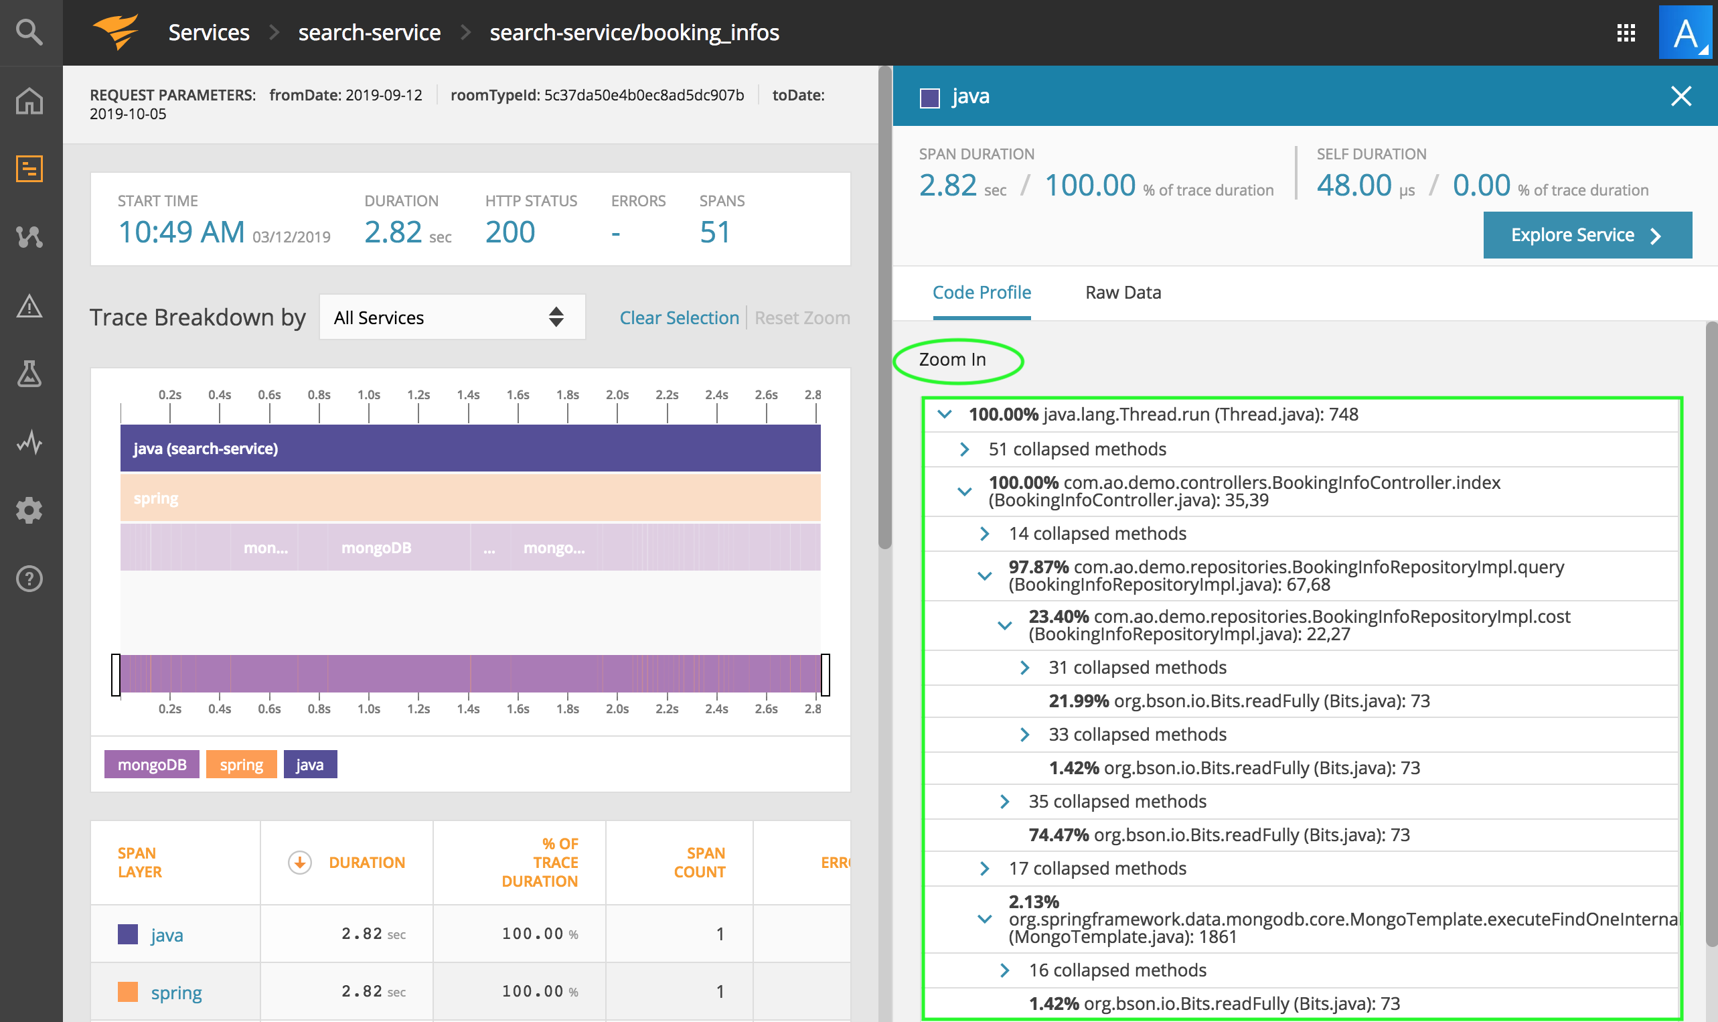The height and width of the screenshot is (1022, 1718).
Task: Switch to the Raw Data tab
Action: 1123,293
